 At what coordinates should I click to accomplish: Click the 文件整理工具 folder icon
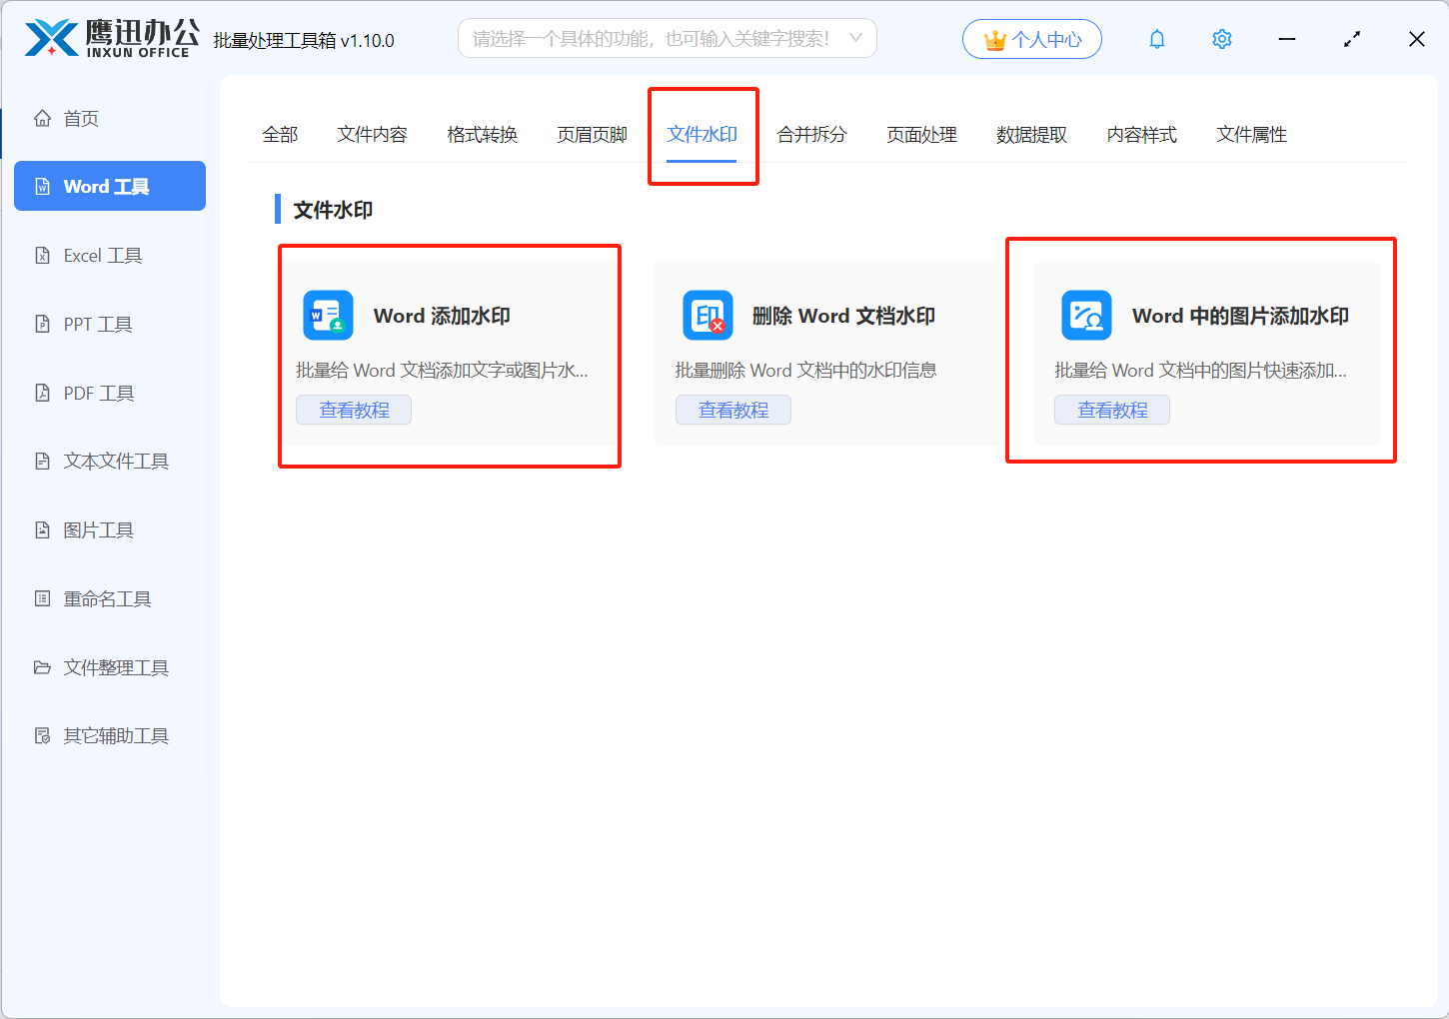pyautogui.click(x=42, y=667)
